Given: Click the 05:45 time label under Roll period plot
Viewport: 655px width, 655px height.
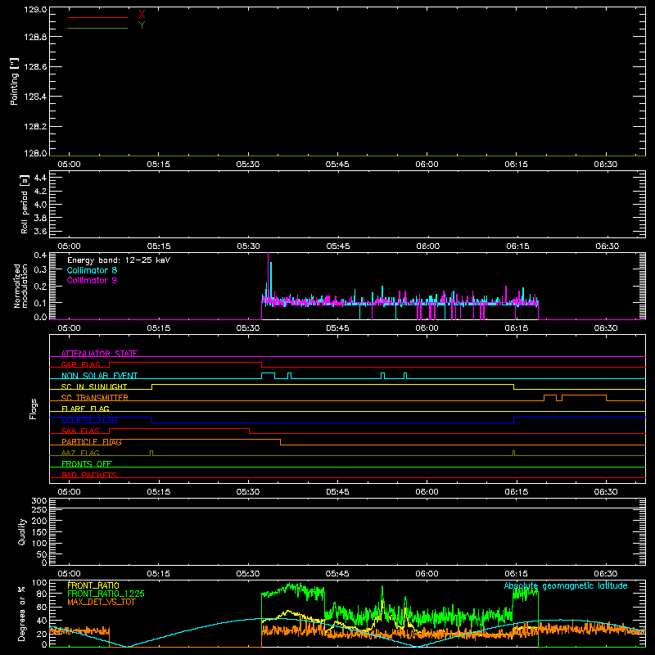Looking at the screenshot, I should pos(338,246).
